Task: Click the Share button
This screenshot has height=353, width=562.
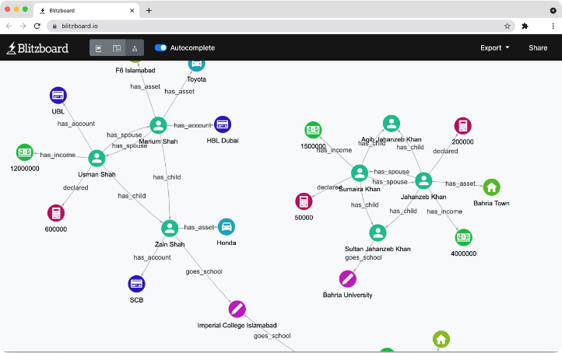Action: 538,48
